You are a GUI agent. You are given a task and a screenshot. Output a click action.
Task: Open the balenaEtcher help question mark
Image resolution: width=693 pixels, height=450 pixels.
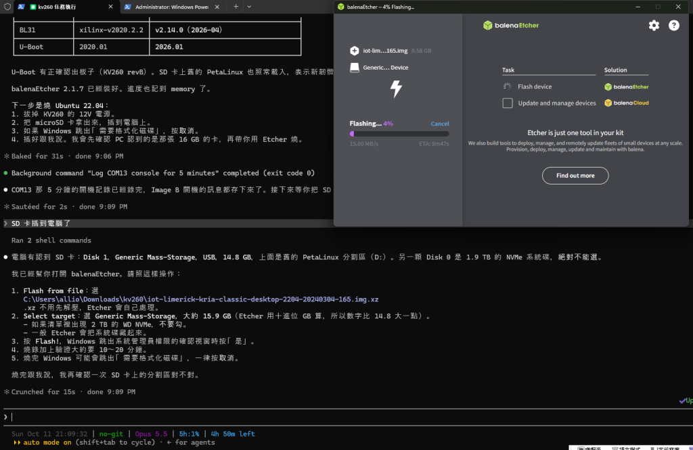pos(673,26)
